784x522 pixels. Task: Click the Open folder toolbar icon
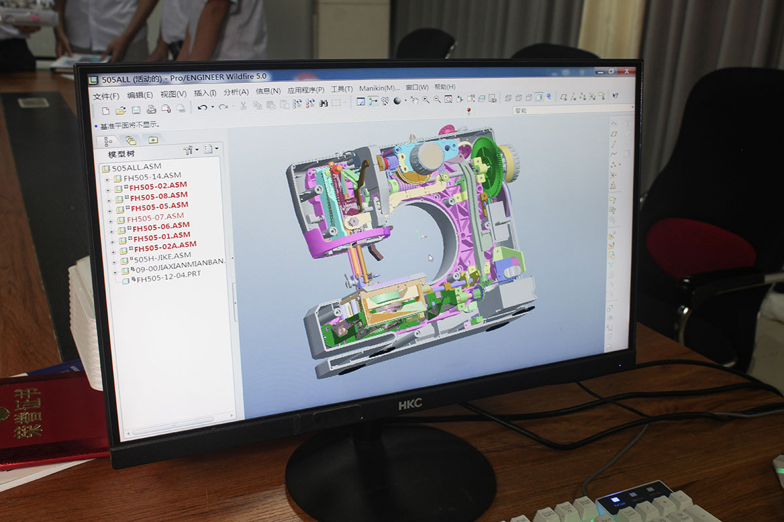121,110
